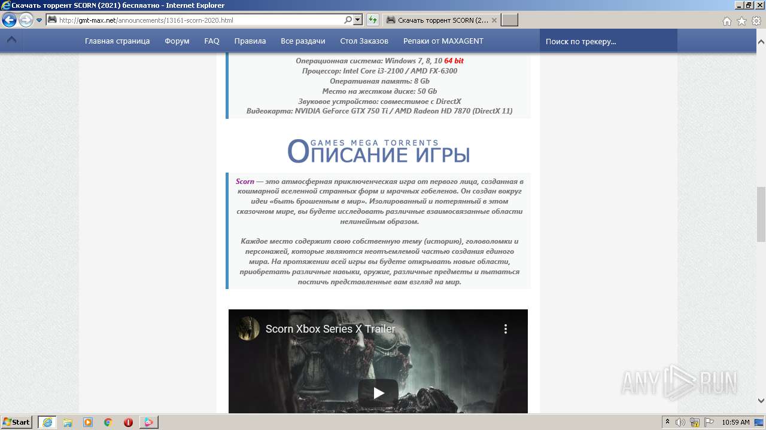This screenshot has height=430, width=766.
Task: Open the pink-blue app taskbar icon
Action: pos(148,422)
